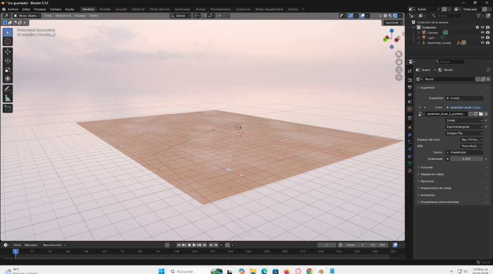Click the Opciones button in viewport
Viewport: 493px width, 274px height.
tap(393, 23)
